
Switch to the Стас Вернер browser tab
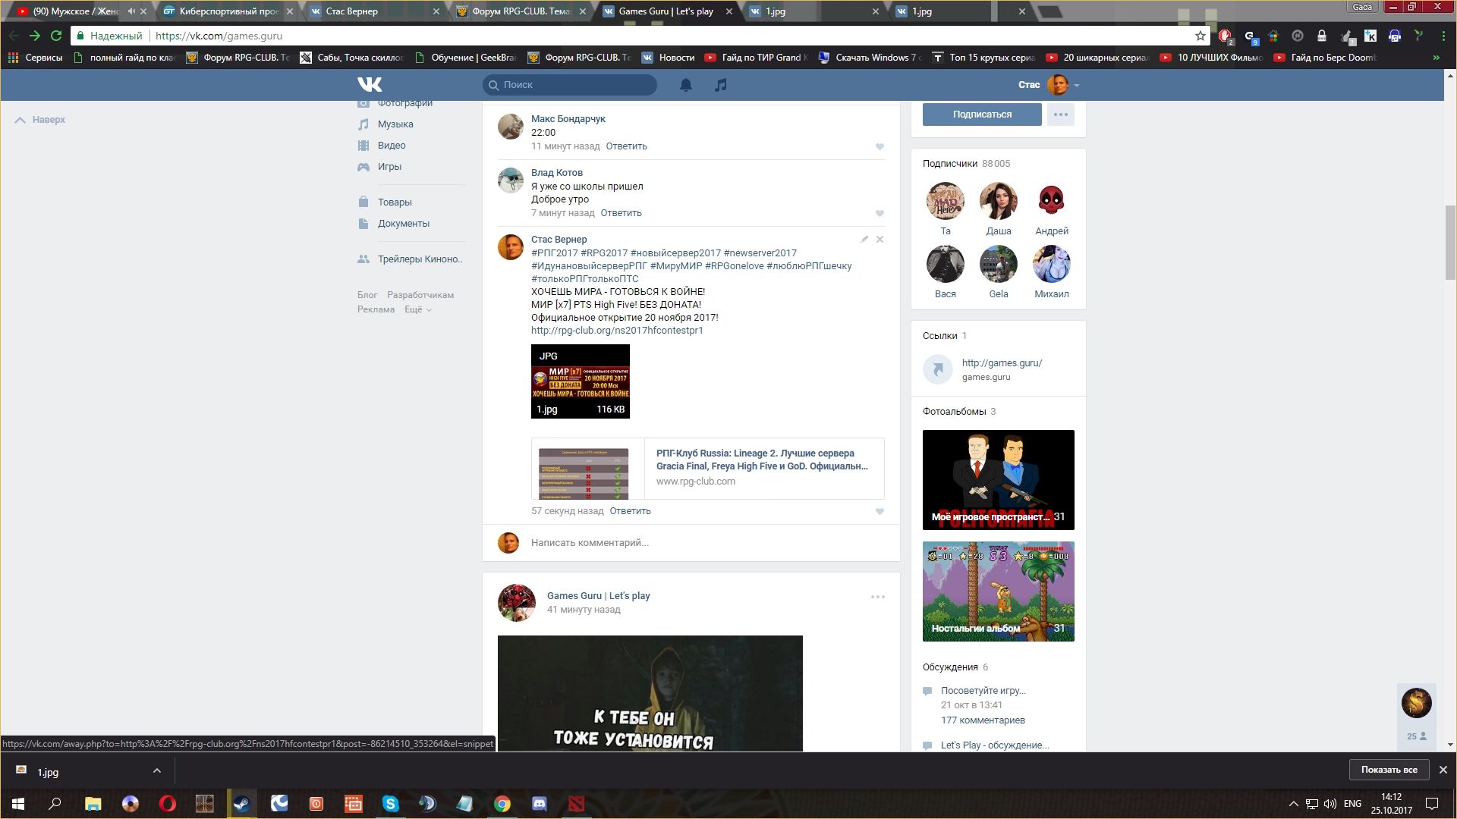click(352, 11)
